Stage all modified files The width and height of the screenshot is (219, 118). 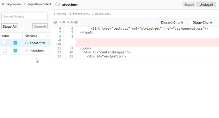tap(10, 26)
